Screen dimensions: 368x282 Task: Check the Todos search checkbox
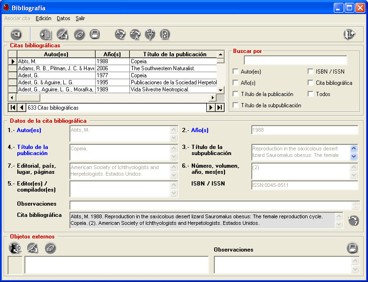[310, 94]
